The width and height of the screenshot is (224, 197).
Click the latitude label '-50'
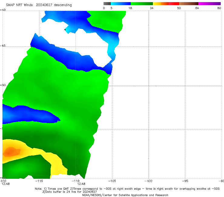pyautogui.click(x=3, y=85)
